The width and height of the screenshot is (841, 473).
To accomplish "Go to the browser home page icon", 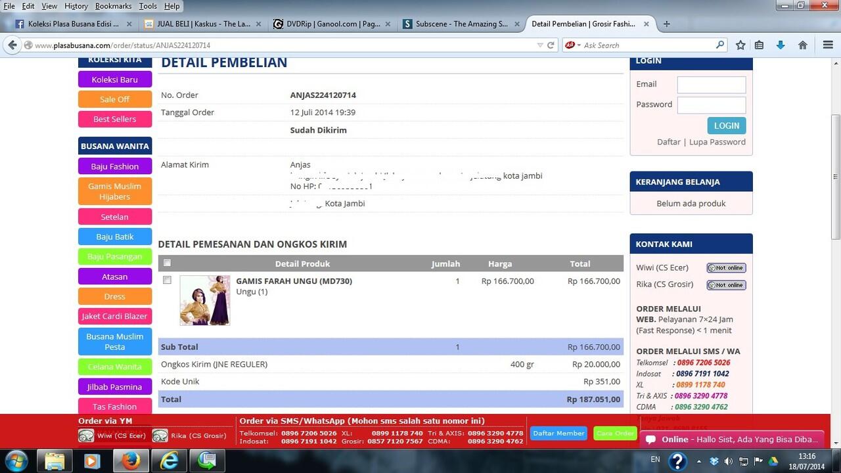I will point(802,45).
